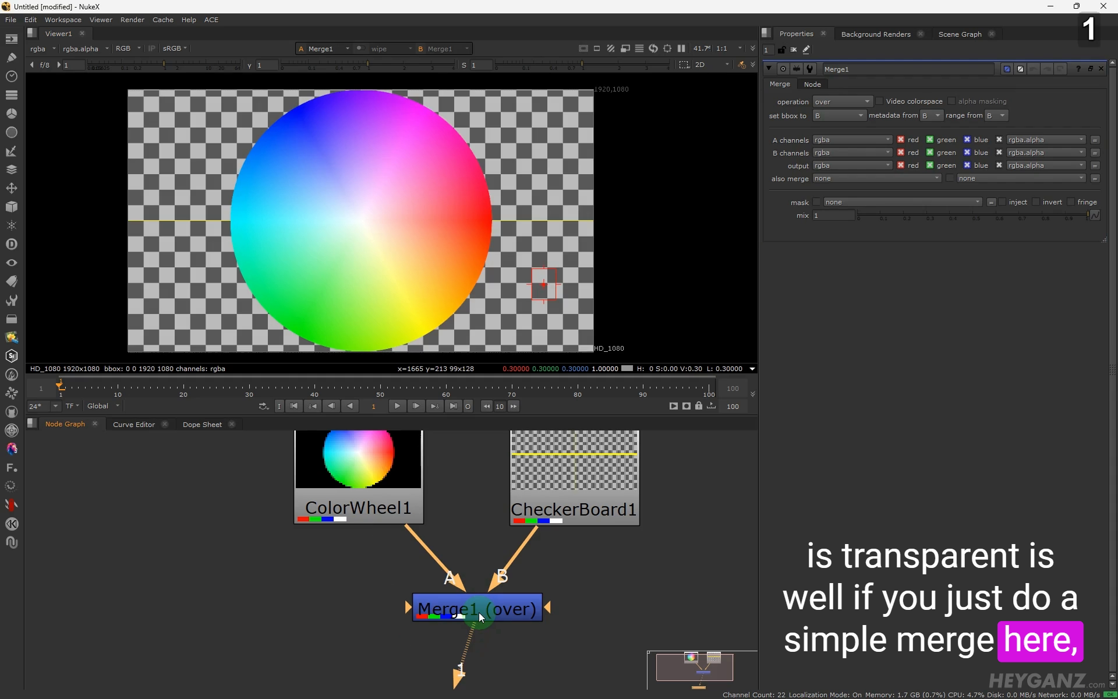Open the 3D nodes menu (cube icon)
Image resolution: width=1118 pixels, height=699 pixels.
coord(12,207)
